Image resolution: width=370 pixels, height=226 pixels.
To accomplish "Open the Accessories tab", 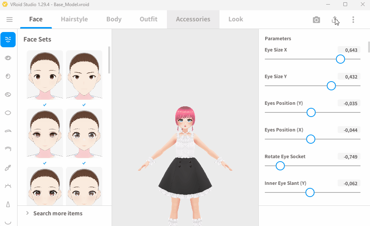I will pos(193,19).
